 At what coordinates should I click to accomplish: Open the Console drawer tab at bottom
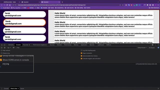[x=6, y=88]
